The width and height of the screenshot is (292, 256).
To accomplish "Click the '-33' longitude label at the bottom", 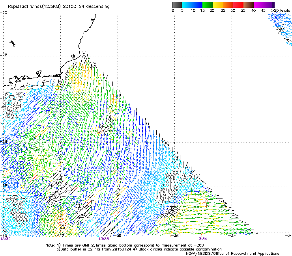I will 232,236.
